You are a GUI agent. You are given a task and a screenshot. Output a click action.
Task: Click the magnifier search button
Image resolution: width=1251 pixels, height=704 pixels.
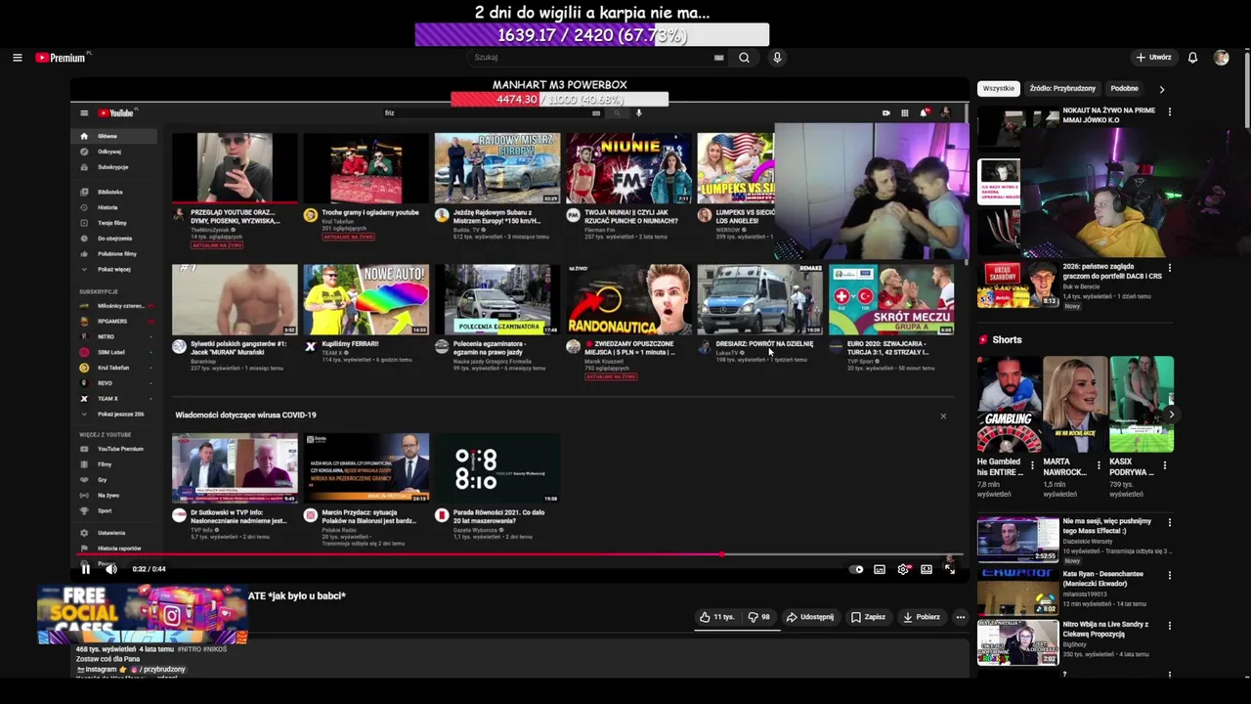coord(744,58)
